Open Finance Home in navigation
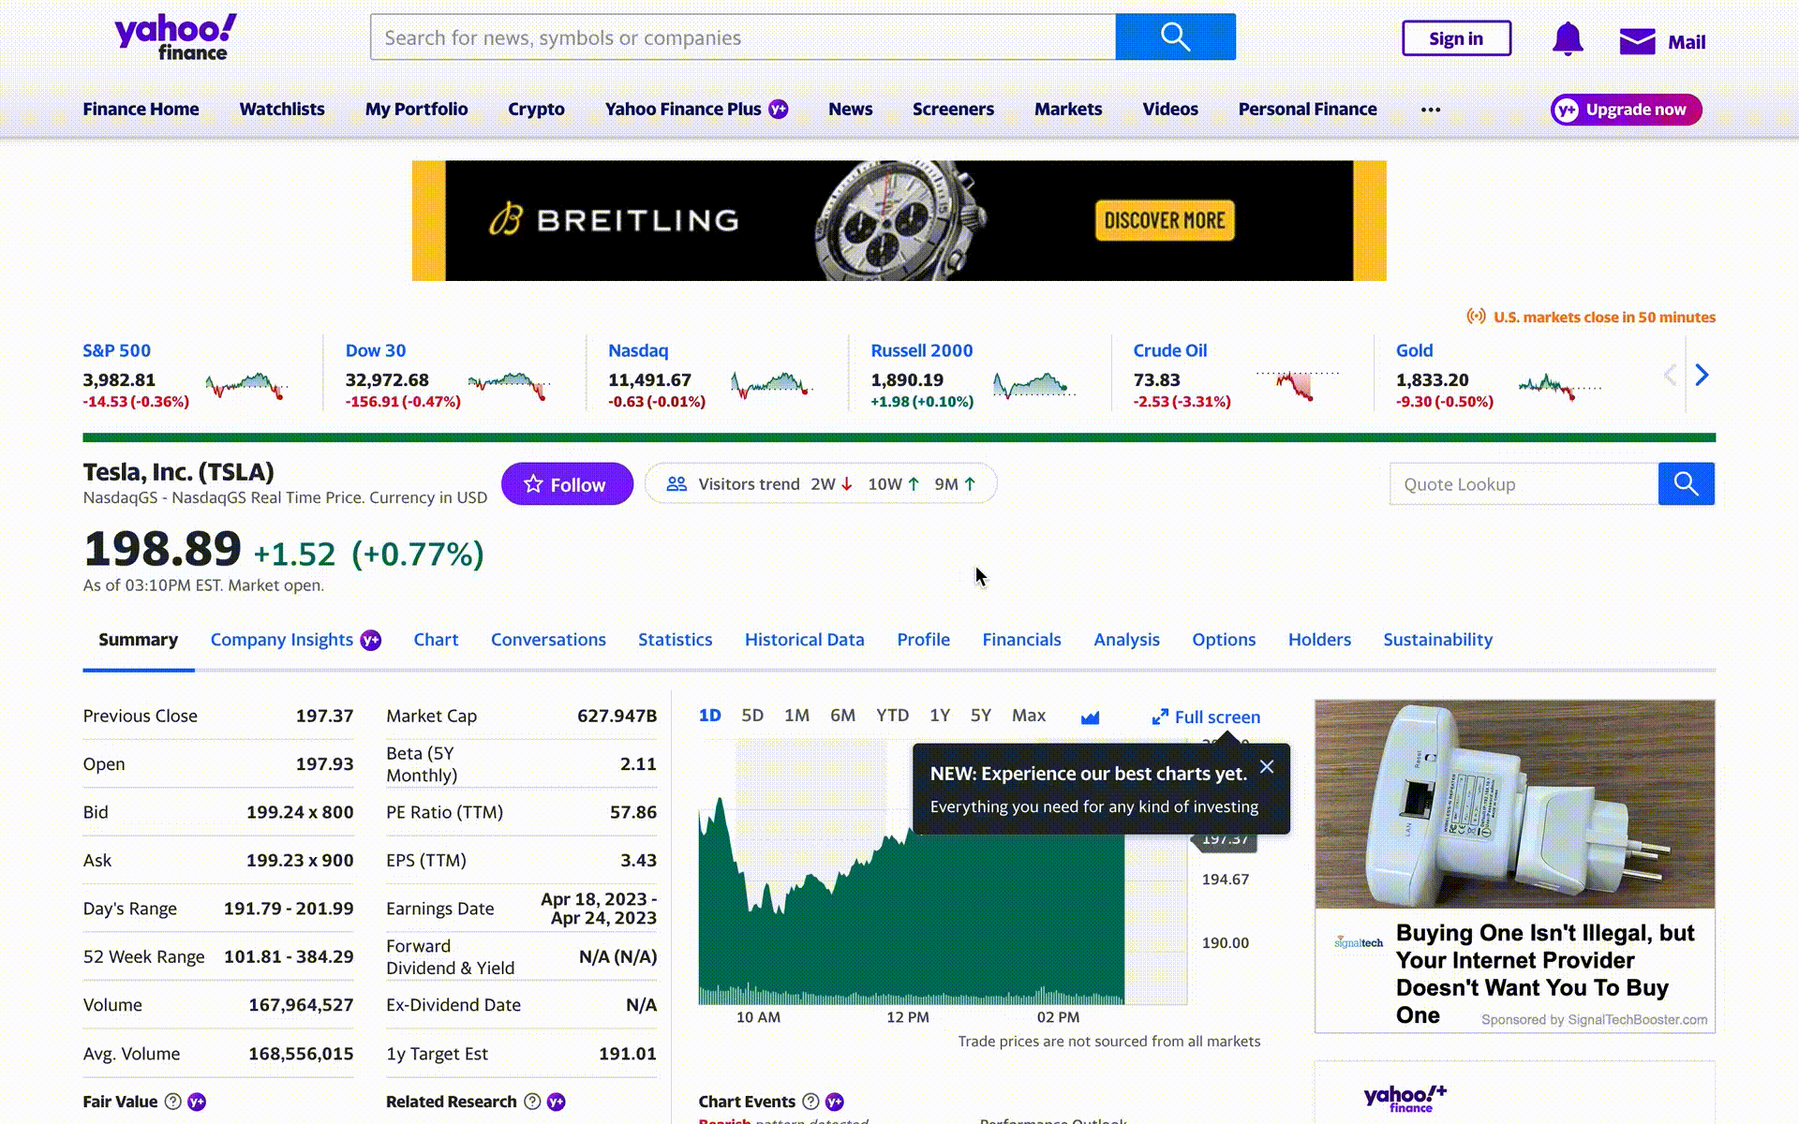Image resolution: width=1799 pixels, height=1124 pixels. (141, 110)
